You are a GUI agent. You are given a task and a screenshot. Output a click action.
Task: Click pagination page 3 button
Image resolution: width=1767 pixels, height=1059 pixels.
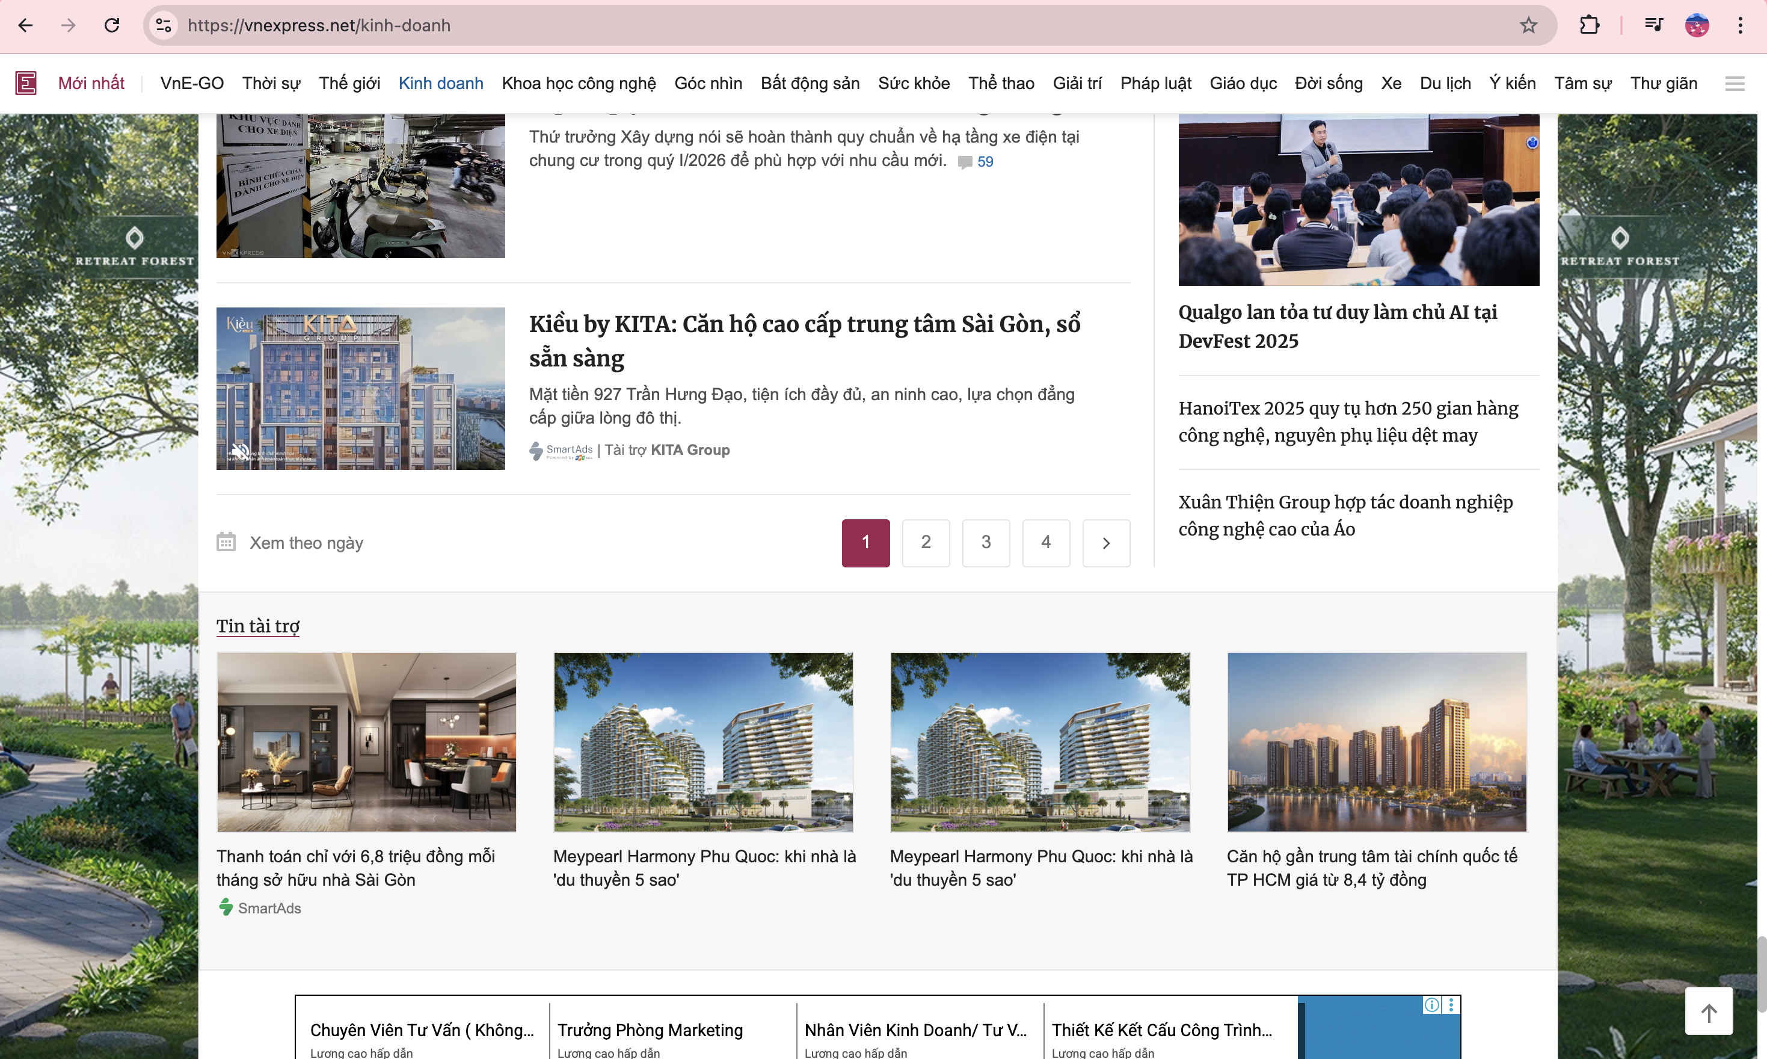click(x=986, y=542)
